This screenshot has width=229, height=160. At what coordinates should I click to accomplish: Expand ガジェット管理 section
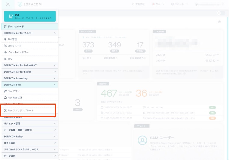pos(30,123)
